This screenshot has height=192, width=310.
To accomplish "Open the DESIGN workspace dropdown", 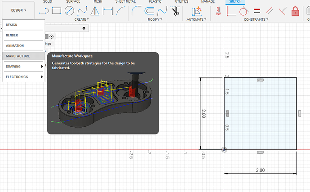I will 18,10.
